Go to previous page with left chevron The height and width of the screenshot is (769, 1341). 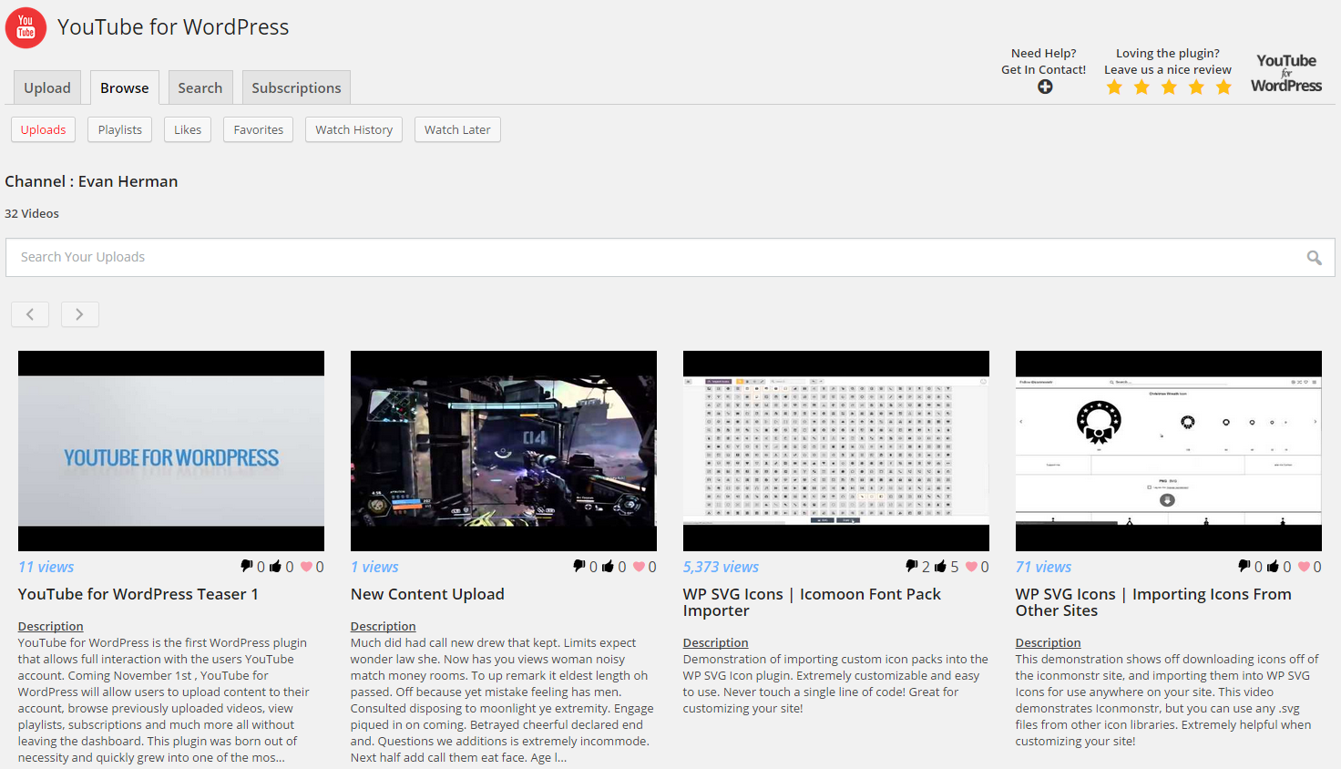30,314
